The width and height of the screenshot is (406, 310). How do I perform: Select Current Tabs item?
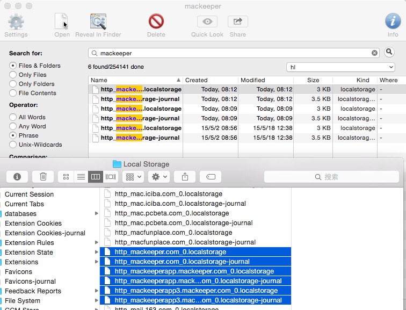pyautogui.click(x=24, y=204)
